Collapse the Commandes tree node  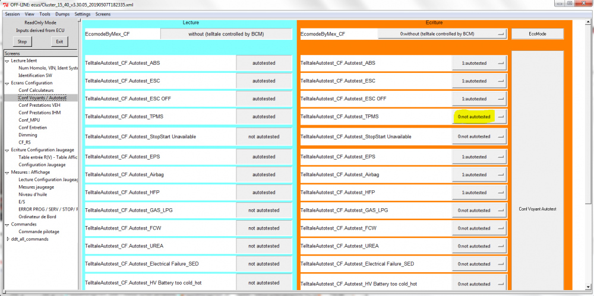tap(7, 224)
